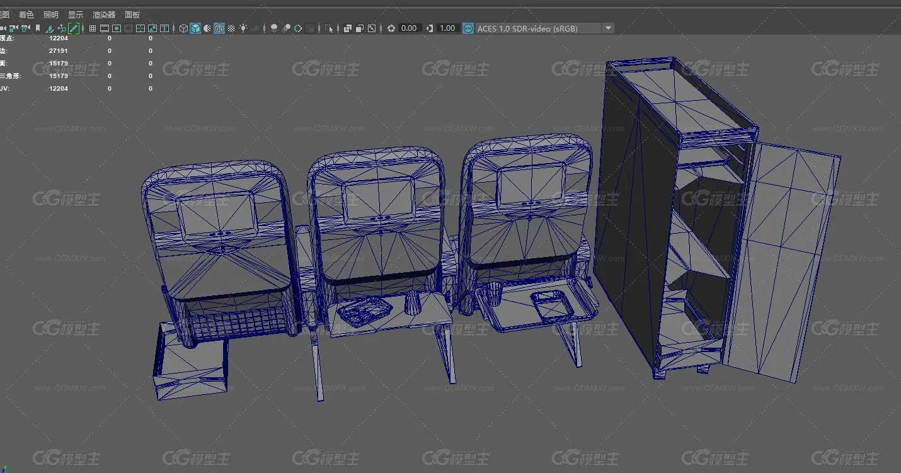Screen dimensions: 901x473
Task: Toggle X-ray joints icon
Action: click(372, 28)
